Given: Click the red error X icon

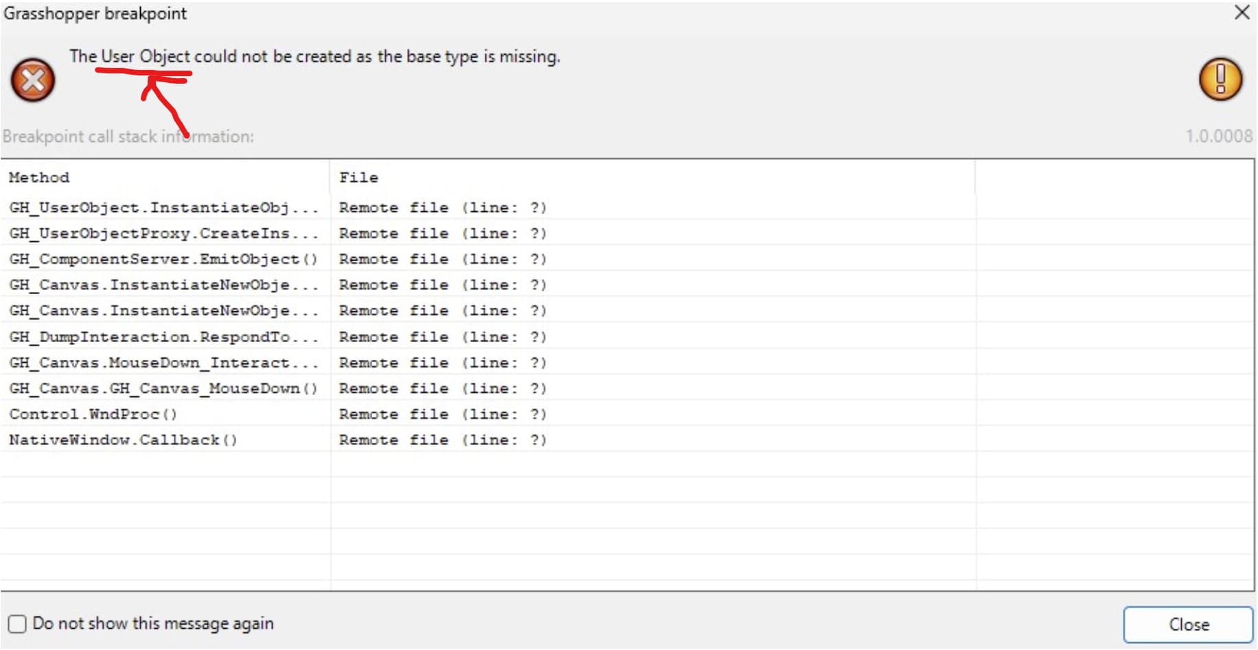Looking at the screenshot, I should 32,80.
